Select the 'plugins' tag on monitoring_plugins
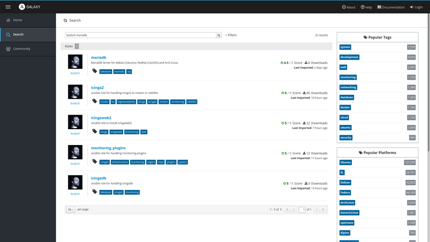 tap(171, 162)
